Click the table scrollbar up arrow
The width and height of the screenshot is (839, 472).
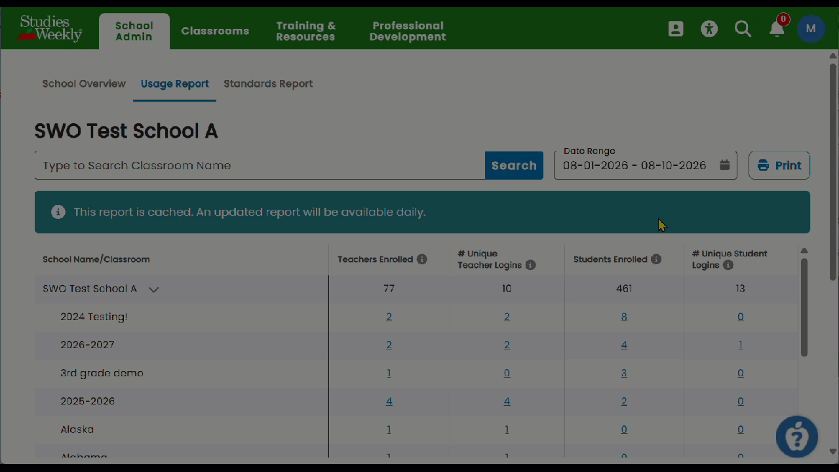tap(804, 250)
